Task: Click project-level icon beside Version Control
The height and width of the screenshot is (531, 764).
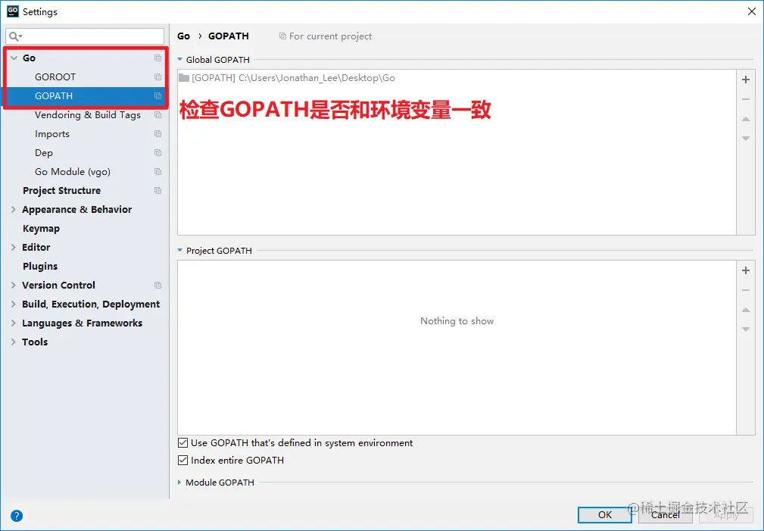Action: pyautogui.click(x=157, y=286)
